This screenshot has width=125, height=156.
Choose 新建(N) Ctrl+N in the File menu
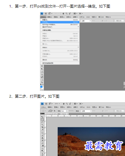pyautogui.click(x=60, y=20)
